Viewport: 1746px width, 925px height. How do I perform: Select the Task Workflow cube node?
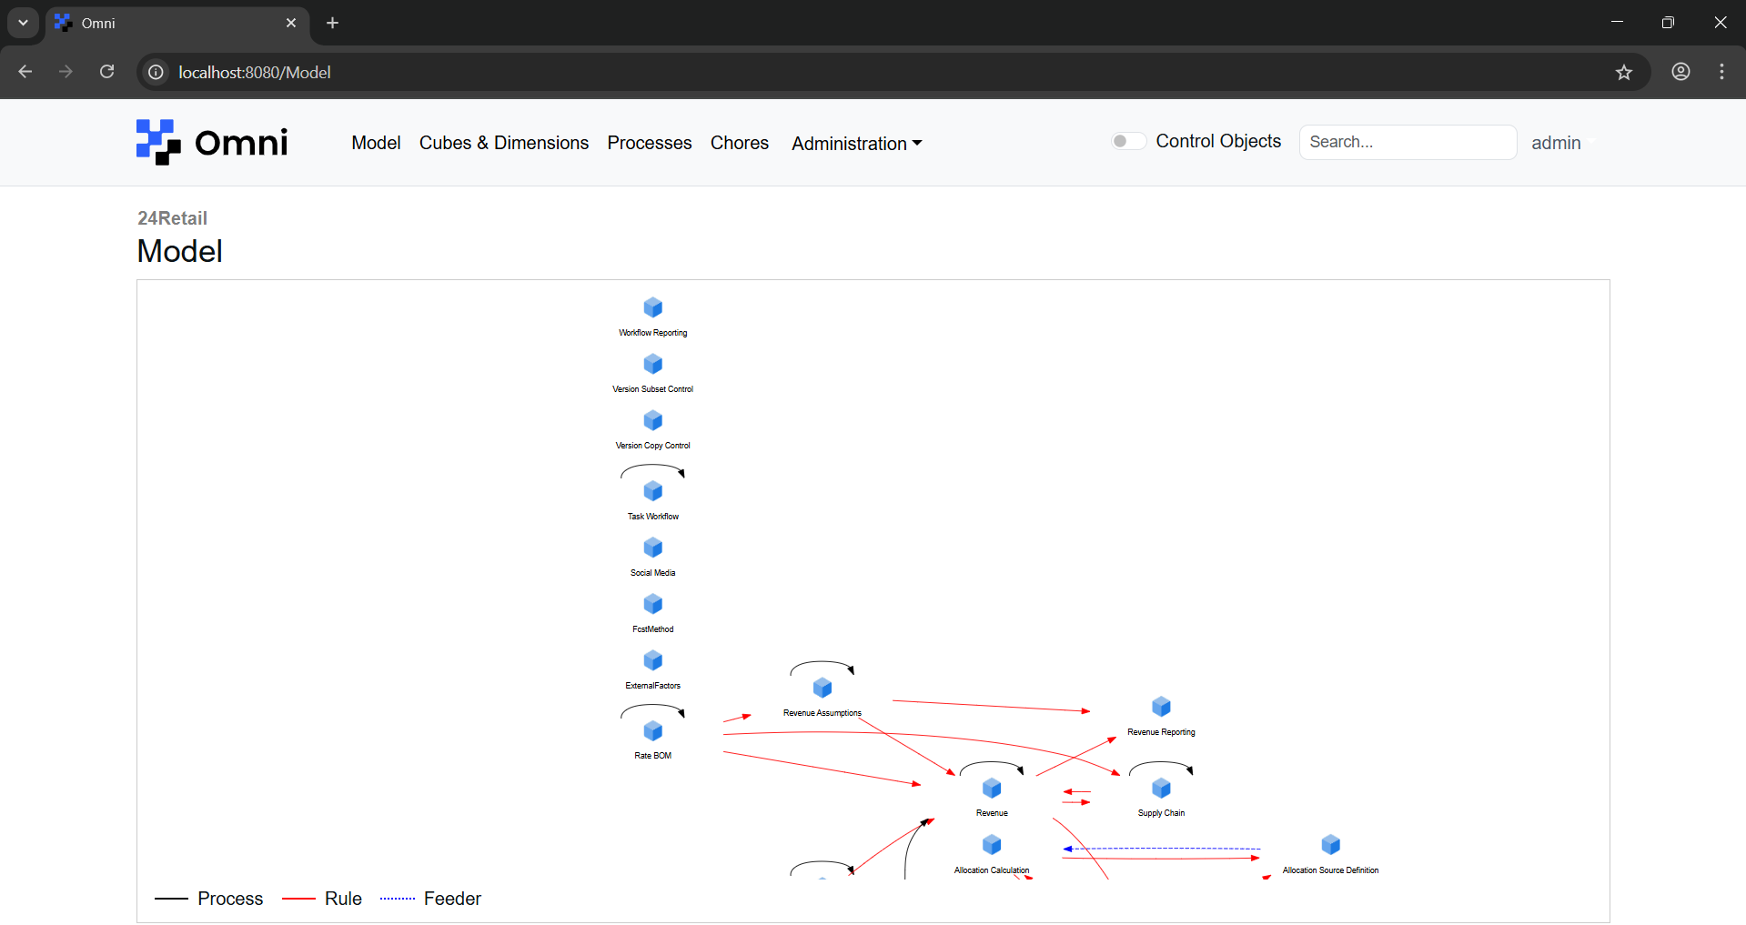pos(652,491)
